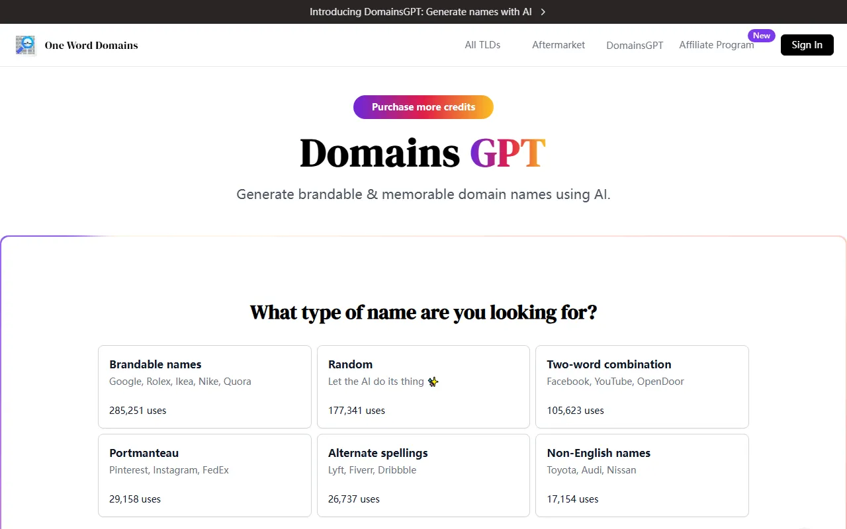The height and width of the screenshot is (529, 847).
Task: Click the New badge above Affiliate Program
Action: pos(761,36)
